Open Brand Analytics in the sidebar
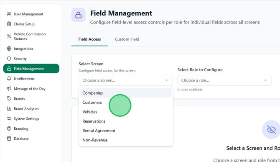The image size is (280, 162). click(x=31, y=109)
